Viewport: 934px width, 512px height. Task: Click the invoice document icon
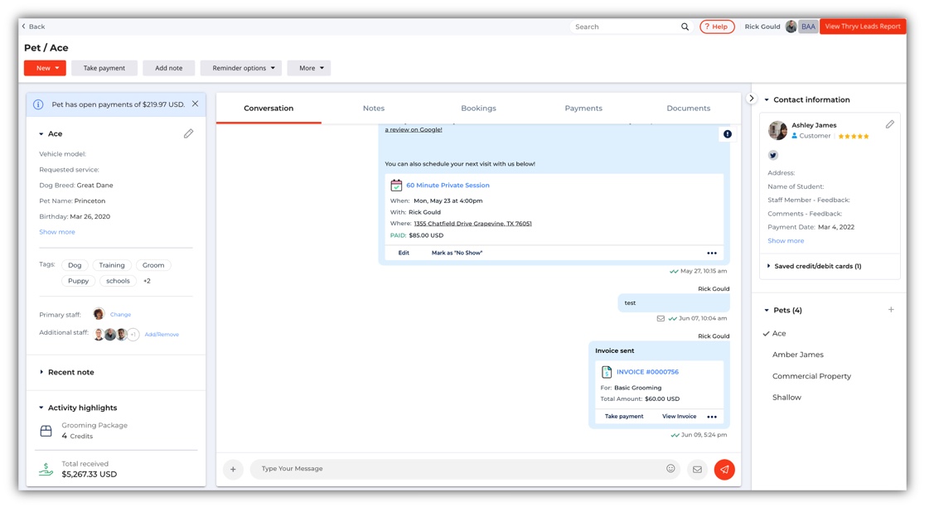pyautogui.click(x=607, y=372)
